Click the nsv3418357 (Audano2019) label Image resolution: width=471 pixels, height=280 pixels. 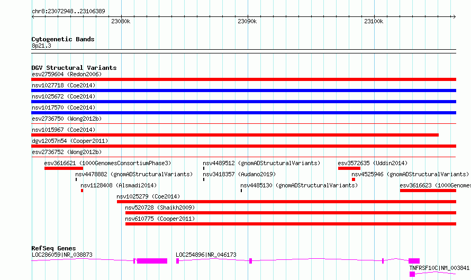tap(239, 174)
